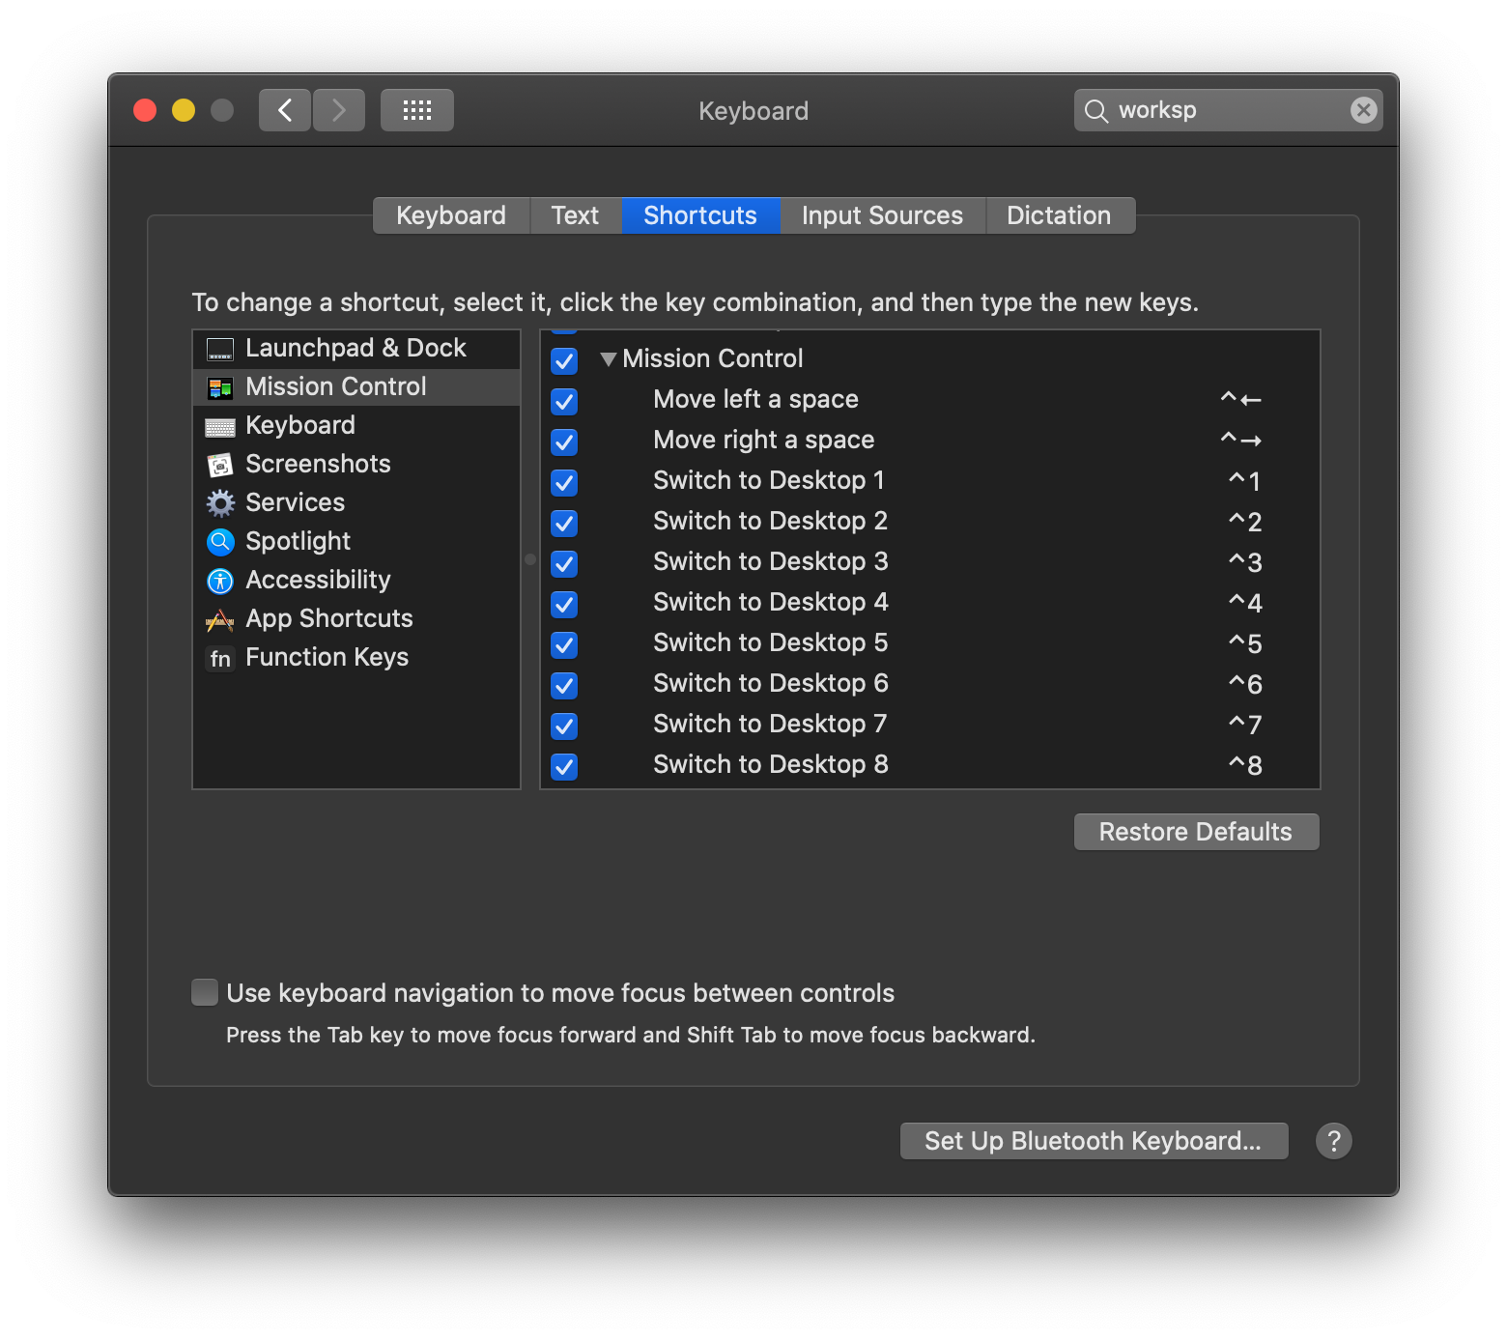Click the Launchpad & Dock icon

220,349
